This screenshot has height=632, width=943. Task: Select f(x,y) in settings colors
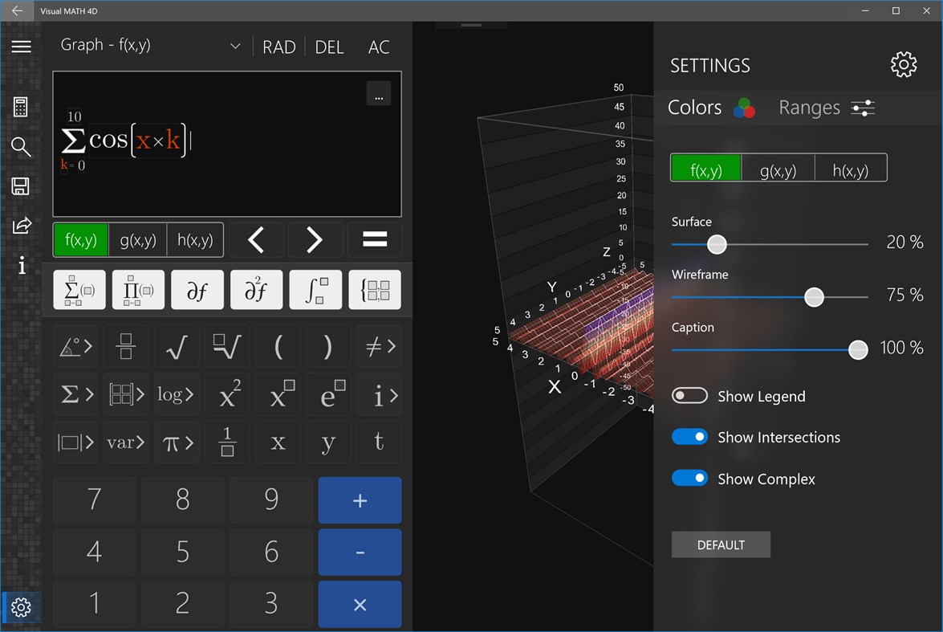coord(706,168)
